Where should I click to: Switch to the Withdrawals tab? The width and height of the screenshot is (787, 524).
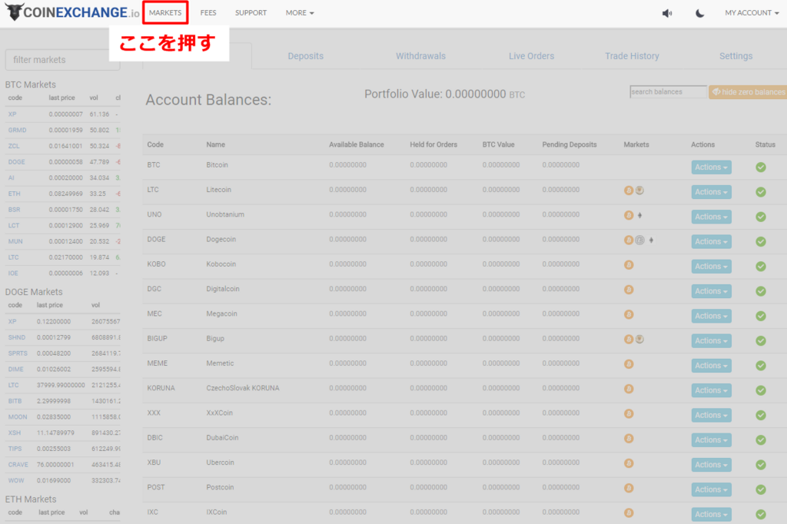(420, 56)
